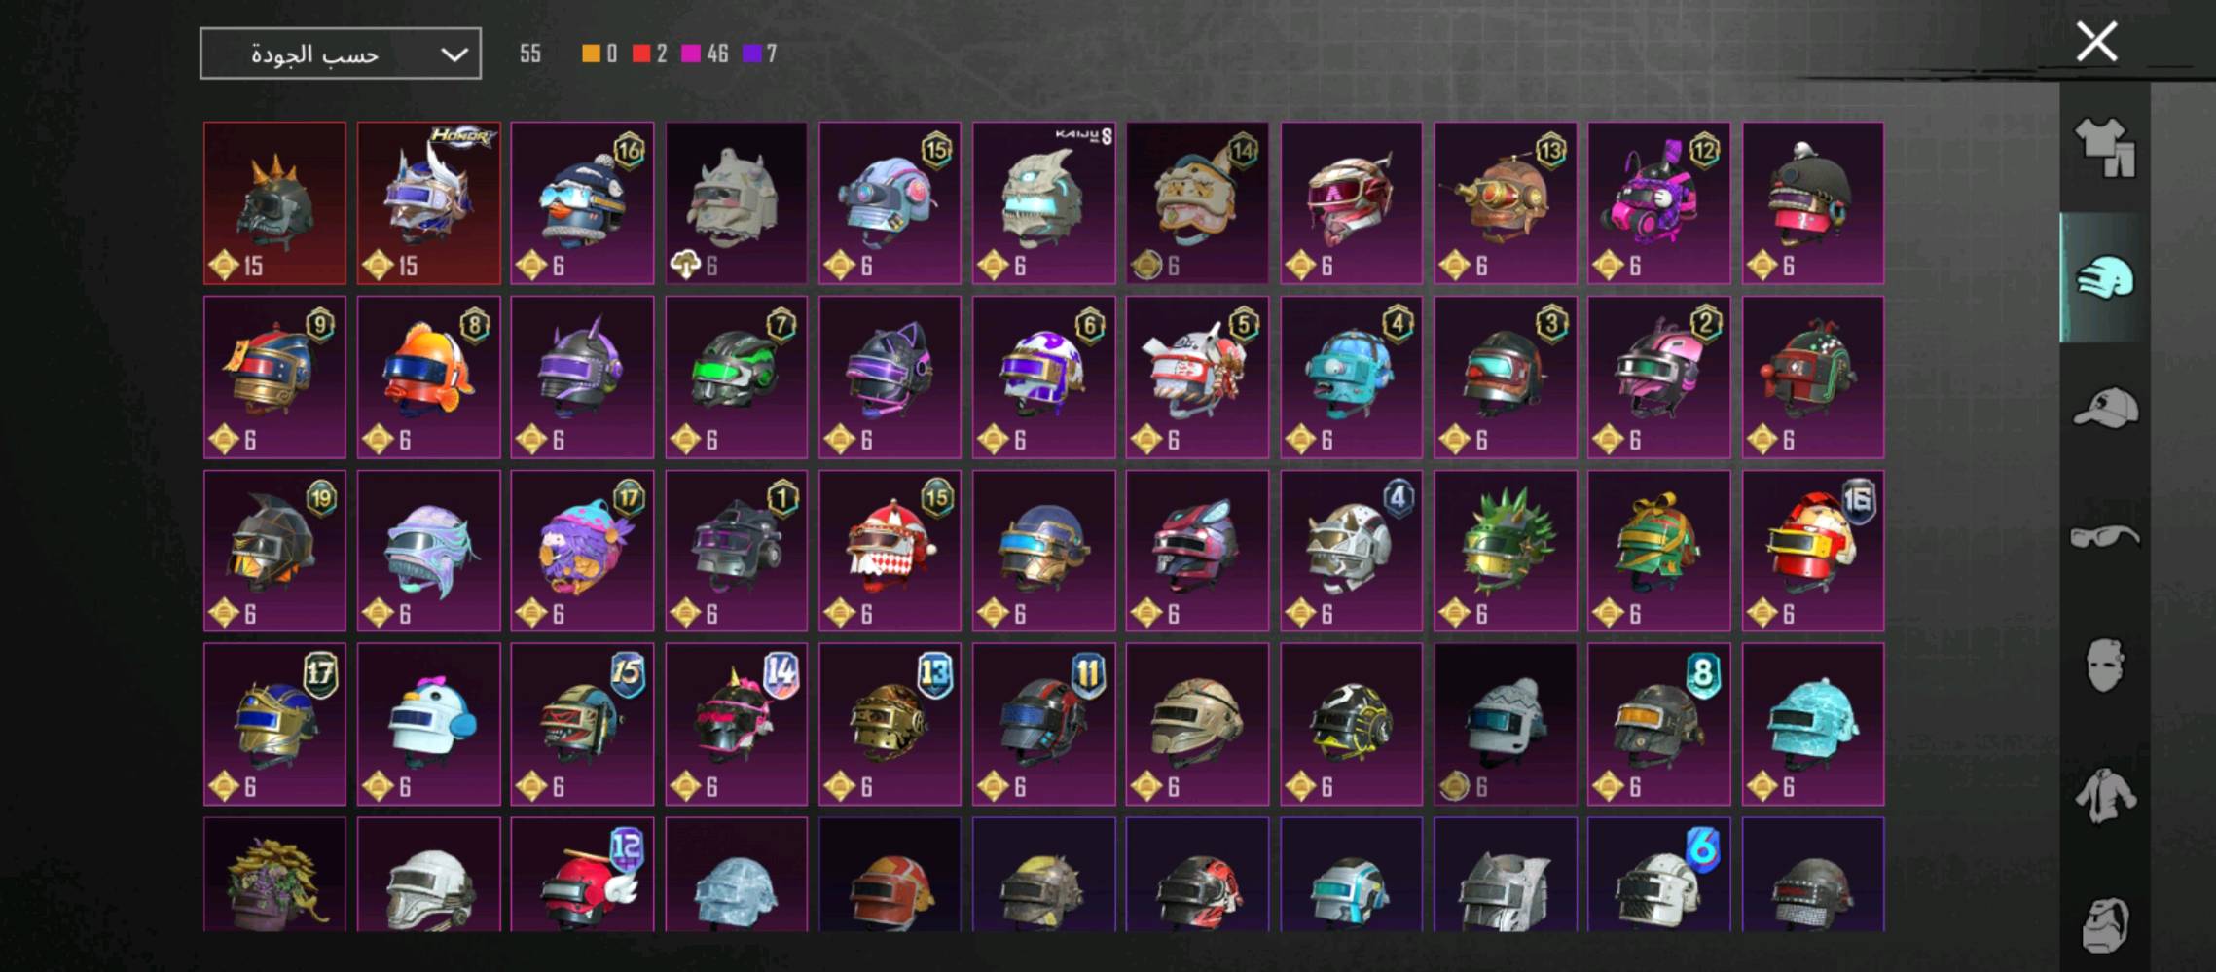The height and width of the screenshot is (972, 2216).
Task: Open the quality sort dropdown box
Action: click(341, 54)
